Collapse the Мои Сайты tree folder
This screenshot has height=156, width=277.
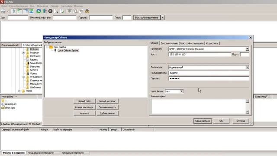(x=47, y=47)
